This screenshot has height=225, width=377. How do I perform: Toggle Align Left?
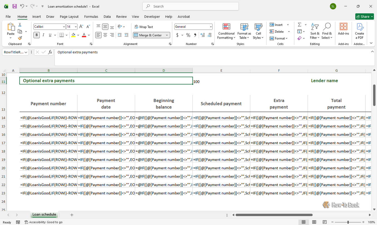click(98, 35)
